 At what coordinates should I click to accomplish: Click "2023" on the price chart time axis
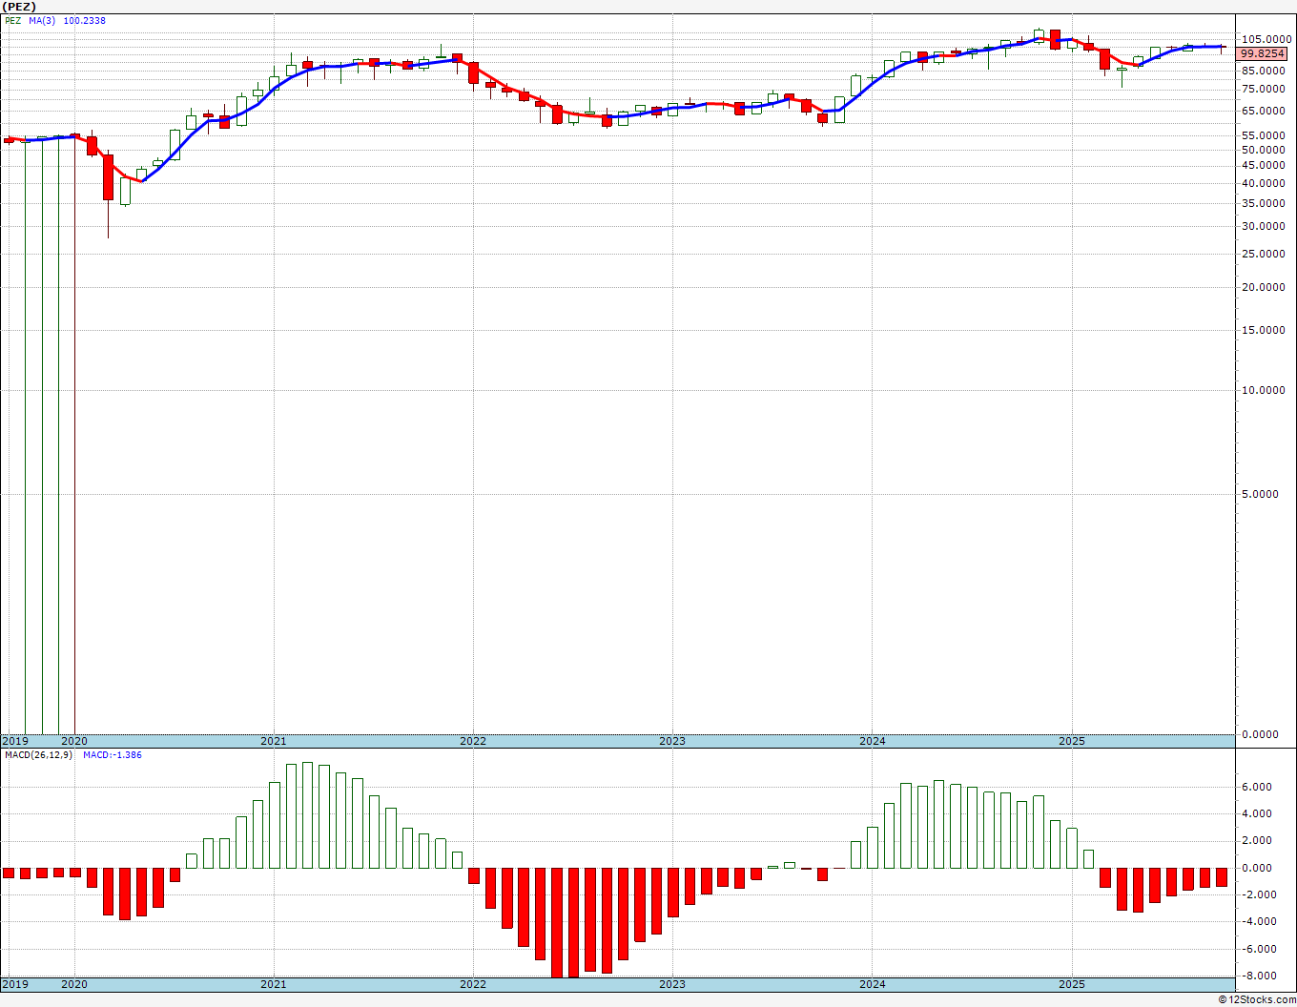672,741
